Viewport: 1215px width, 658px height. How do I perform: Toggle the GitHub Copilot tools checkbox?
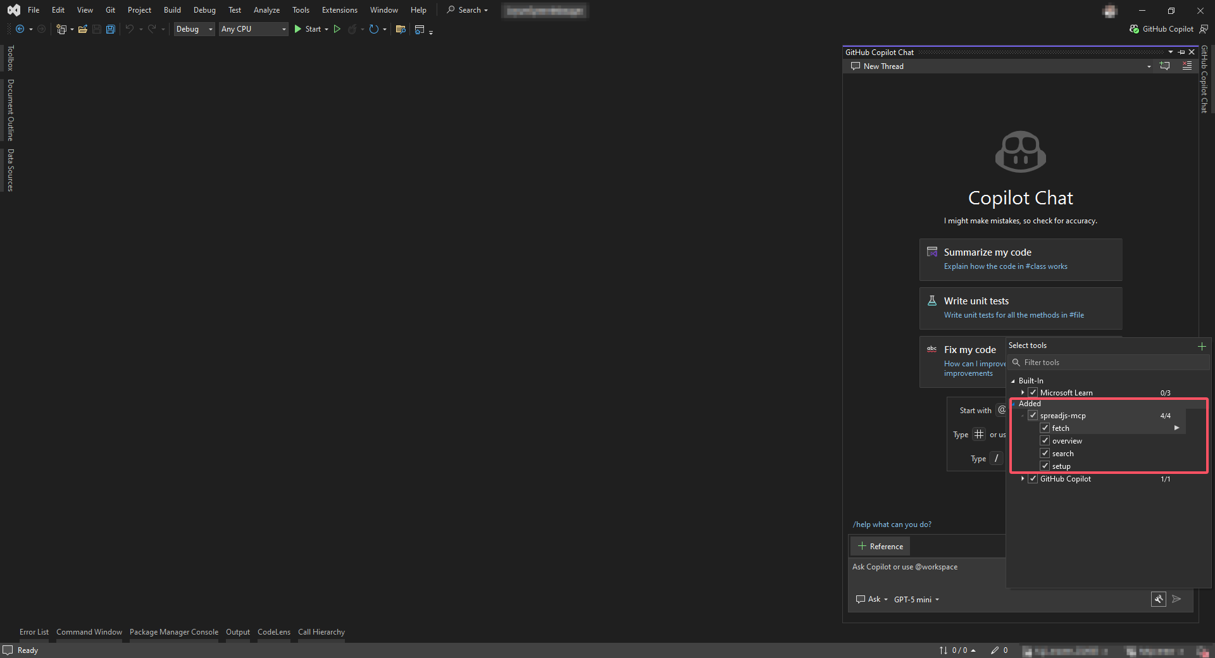[x=1033, y=479]
